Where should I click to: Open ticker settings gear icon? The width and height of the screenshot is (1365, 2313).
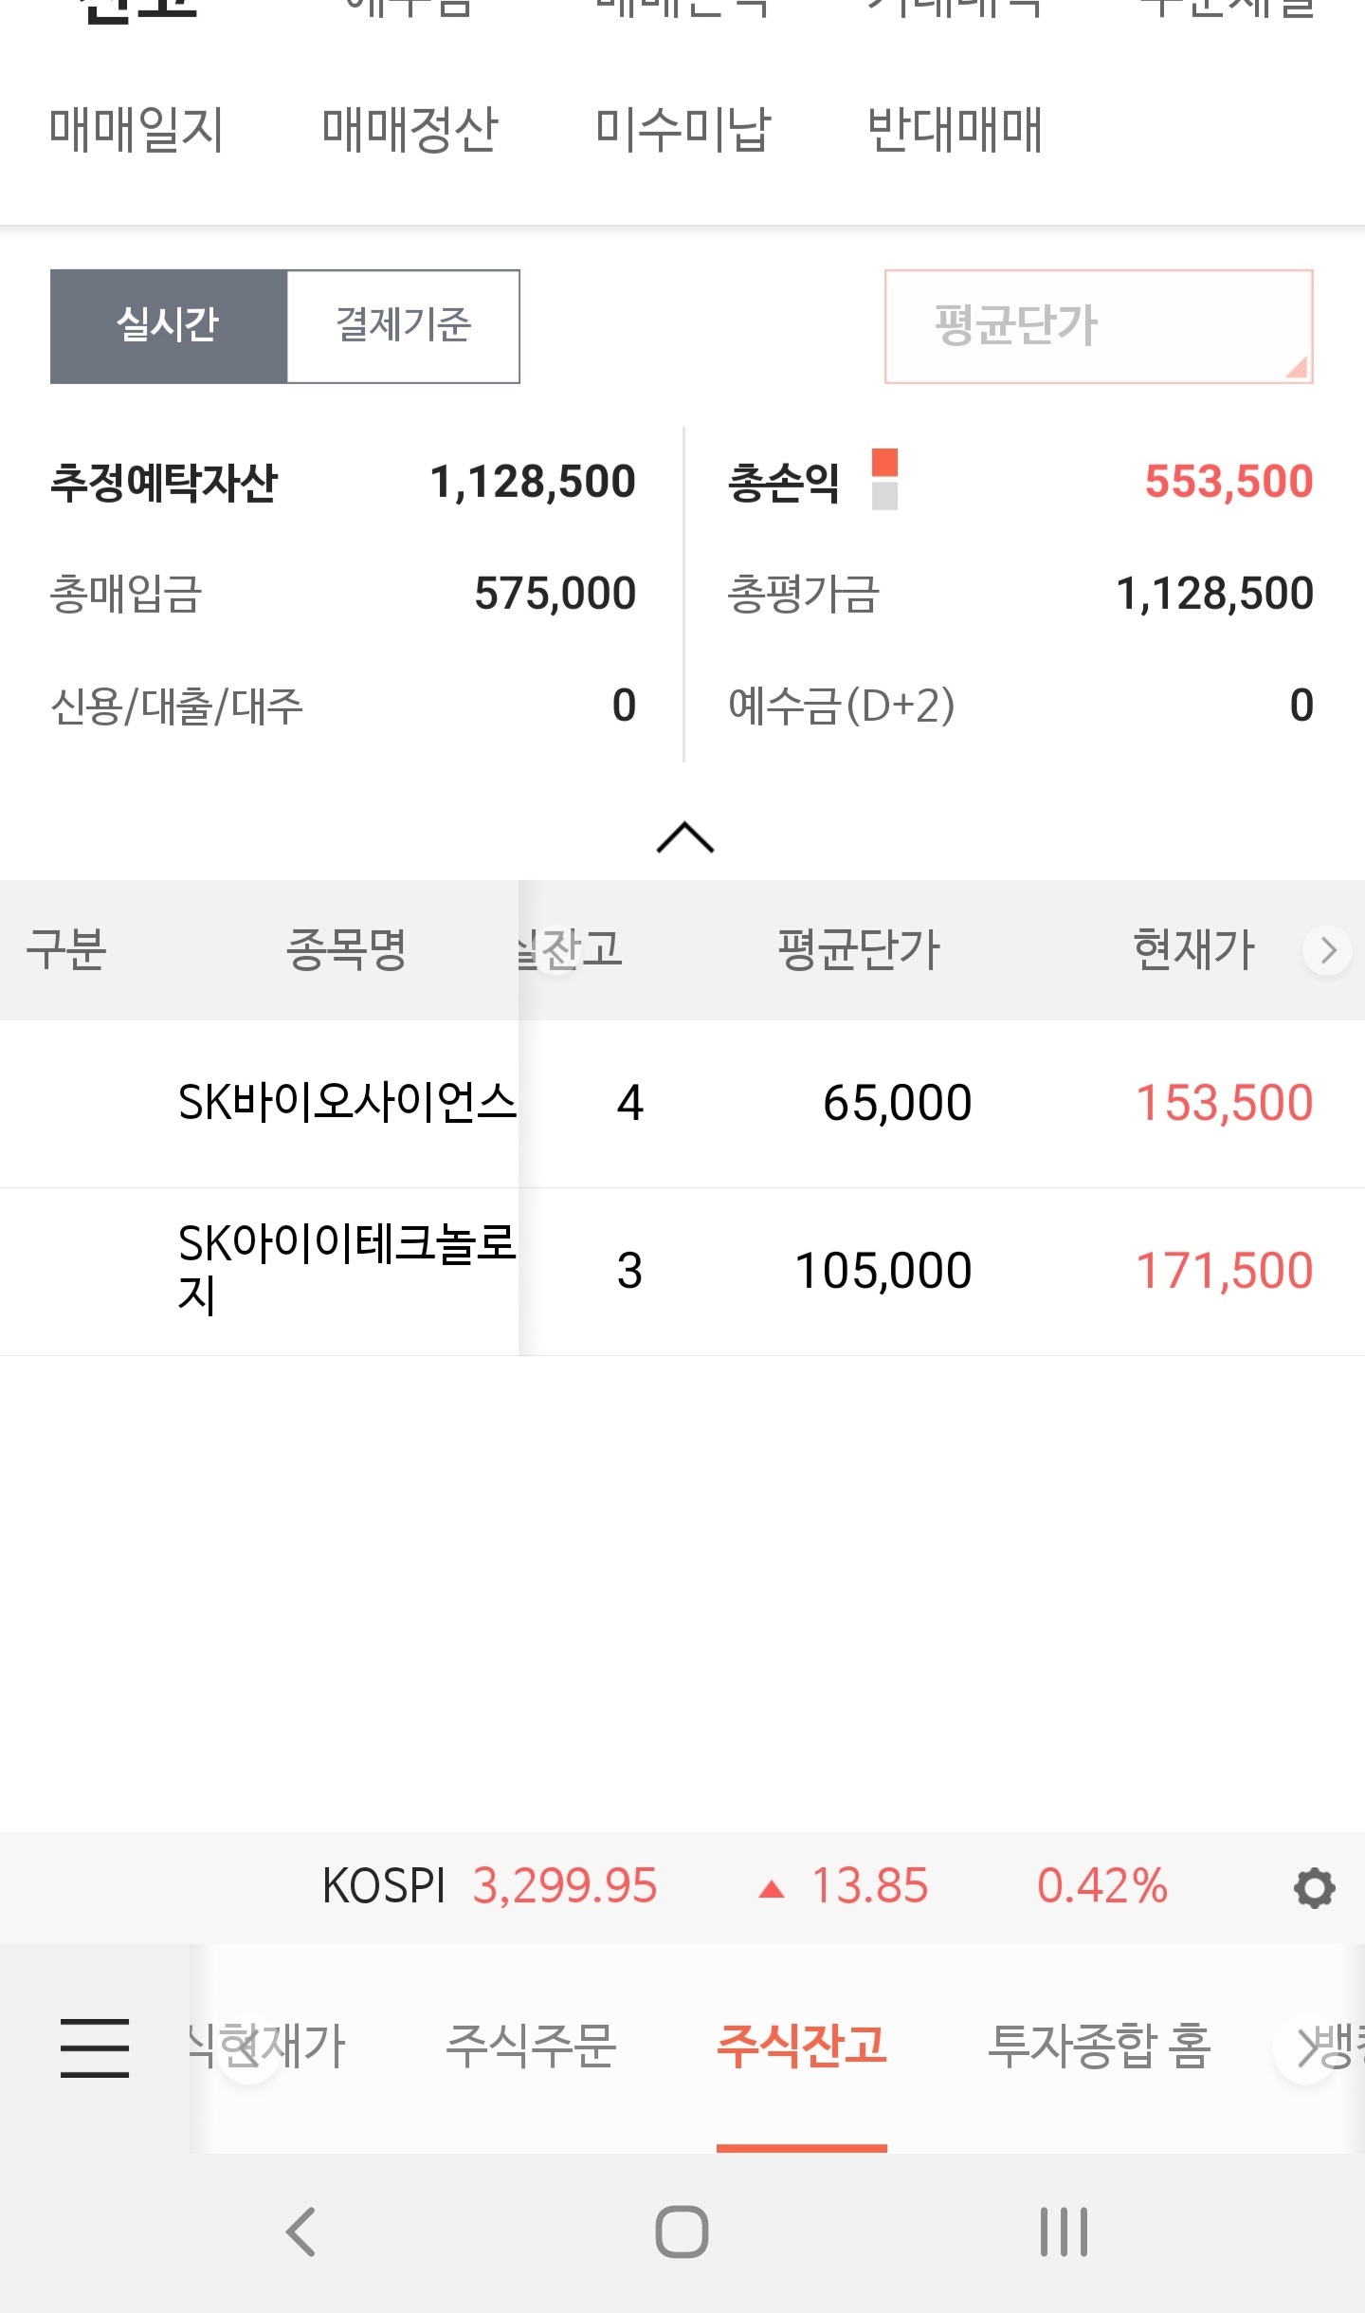[x=1314, y=1887]
